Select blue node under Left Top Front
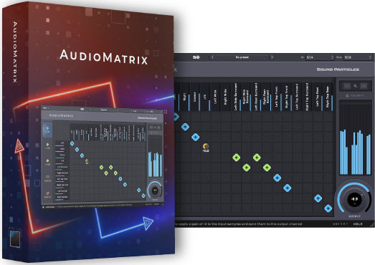 pyautogui.click(x=277, y=178)
